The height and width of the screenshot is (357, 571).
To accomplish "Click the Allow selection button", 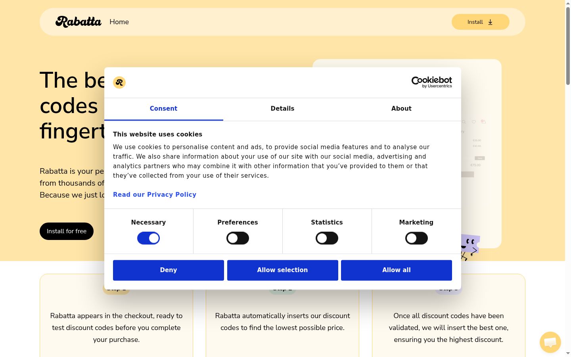I will [x=282, y=270].
